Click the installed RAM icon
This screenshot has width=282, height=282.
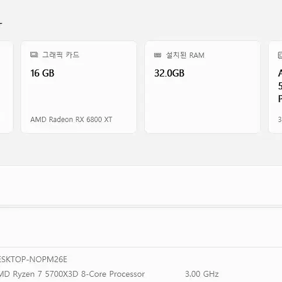pyautogui.click(x=158, y=55)
